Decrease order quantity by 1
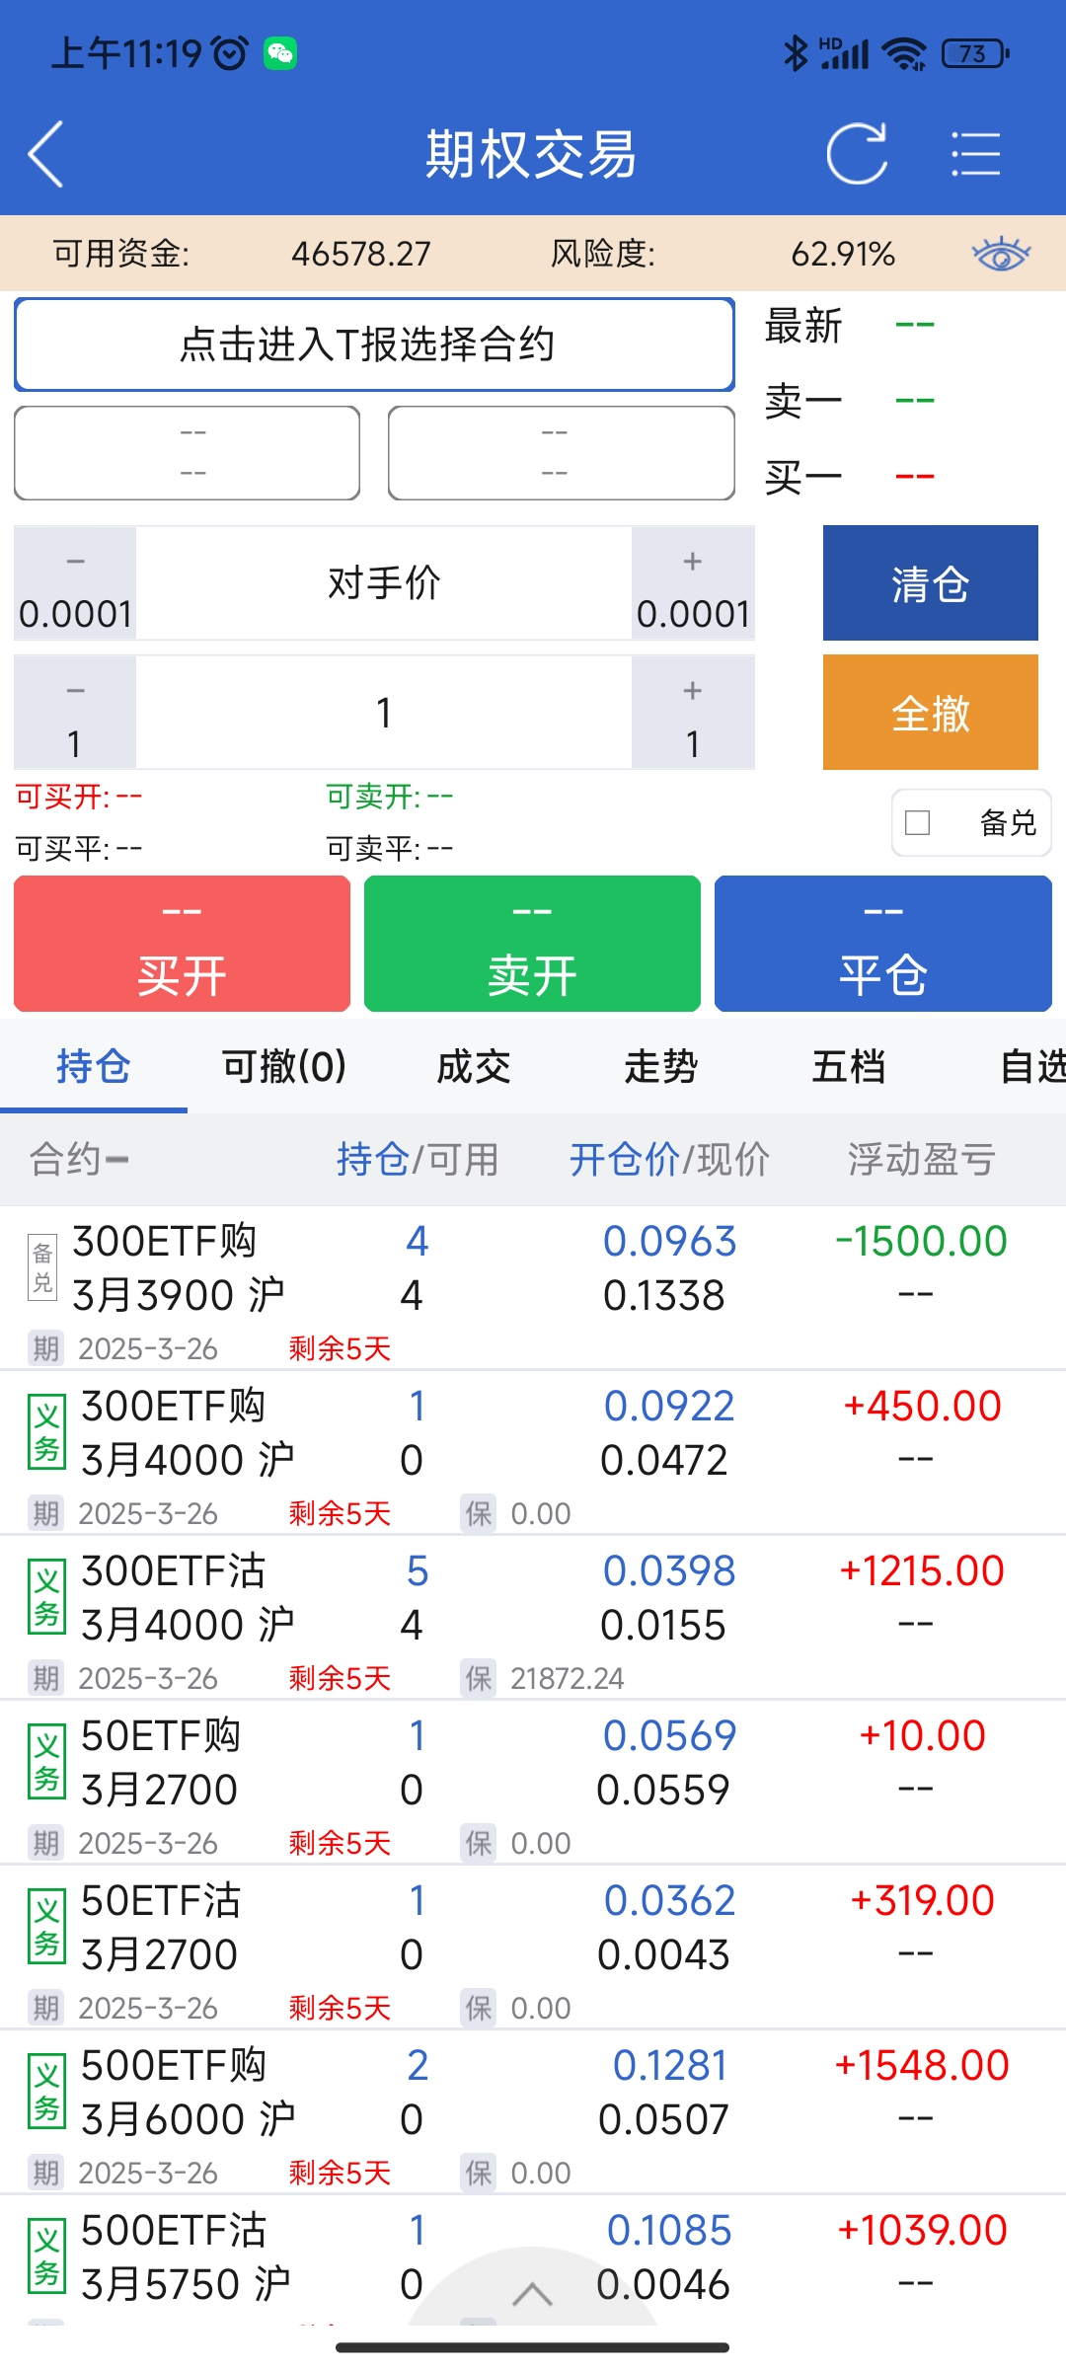 [75, 713]
